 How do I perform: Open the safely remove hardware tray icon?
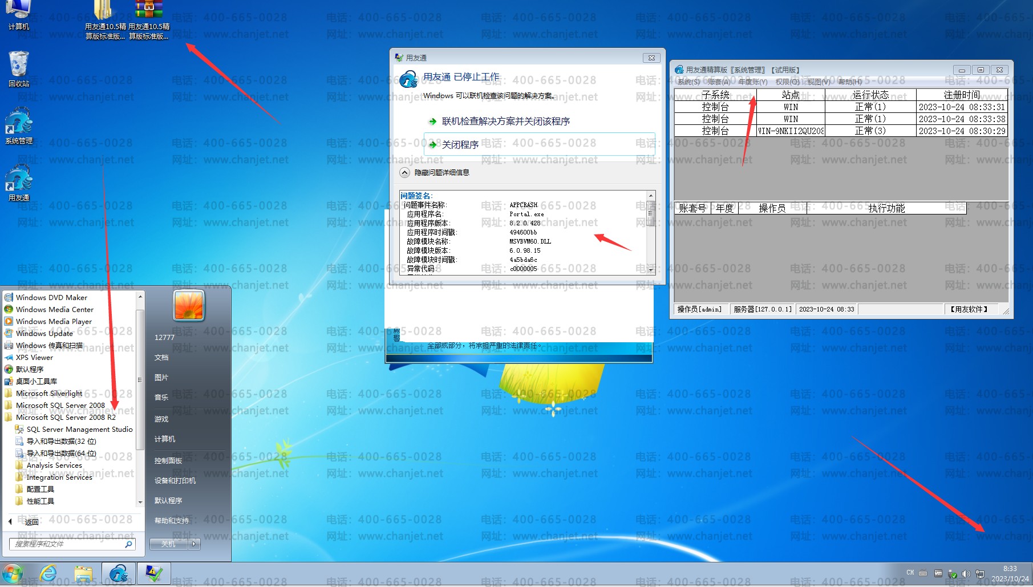(952, 574)
